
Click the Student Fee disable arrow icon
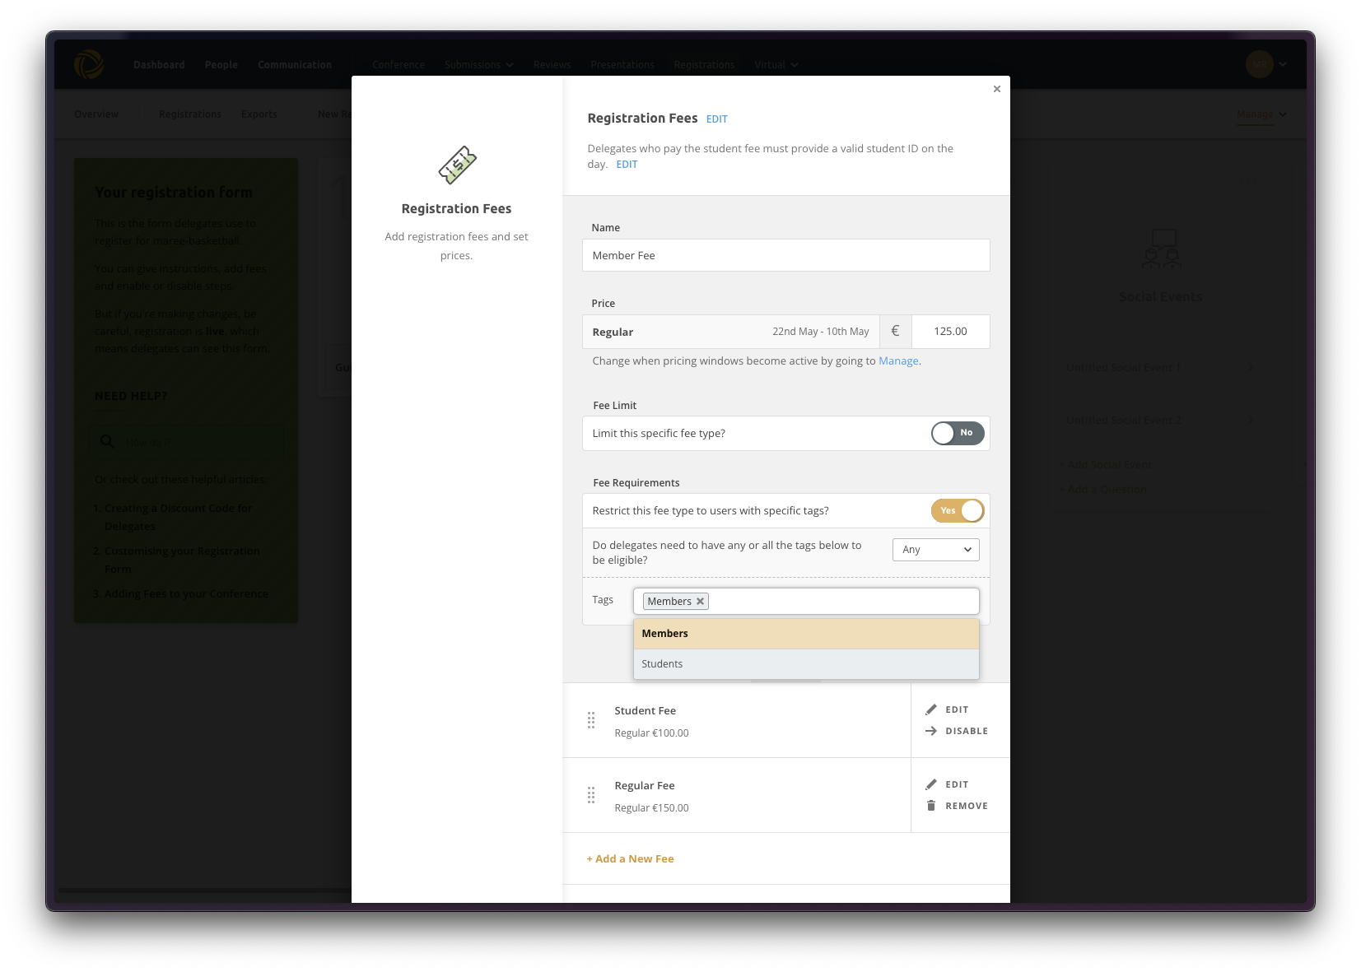coord(931,731)
